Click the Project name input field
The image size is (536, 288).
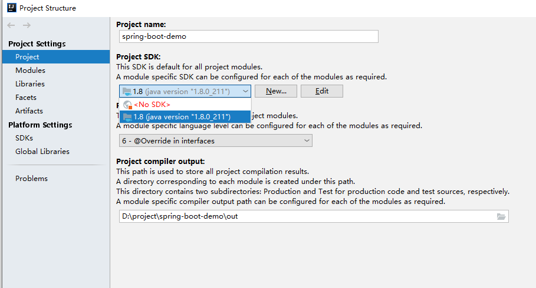click(248, 36)
